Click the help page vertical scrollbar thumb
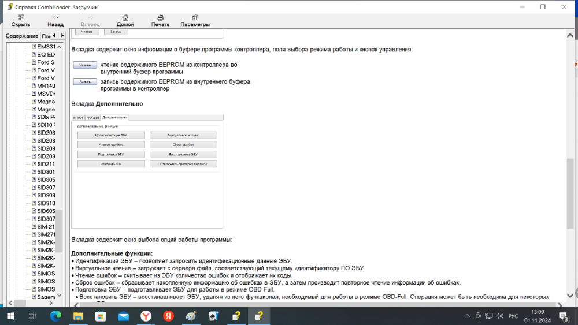This screenshot has height=325, width=578. 570,194
